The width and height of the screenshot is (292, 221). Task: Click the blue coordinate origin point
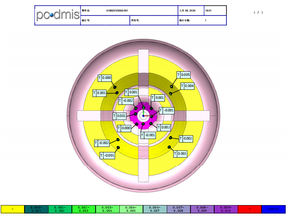coord(143,116)
